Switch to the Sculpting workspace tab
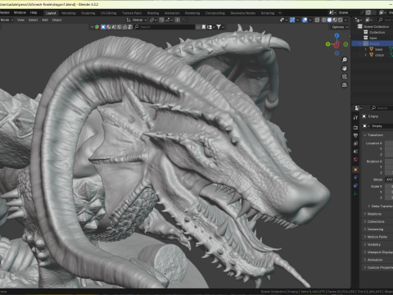The image size is (393, 295). [88, 13]
